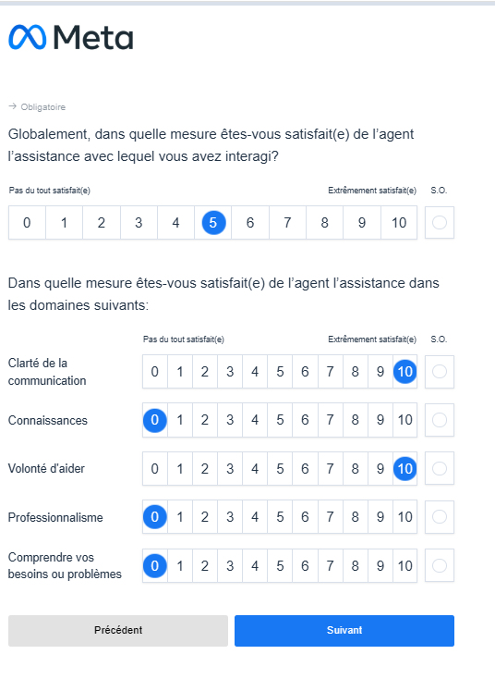Select S.O. for Clarté de la communication
Screen dimensions: 495x679
pos(440,372)
